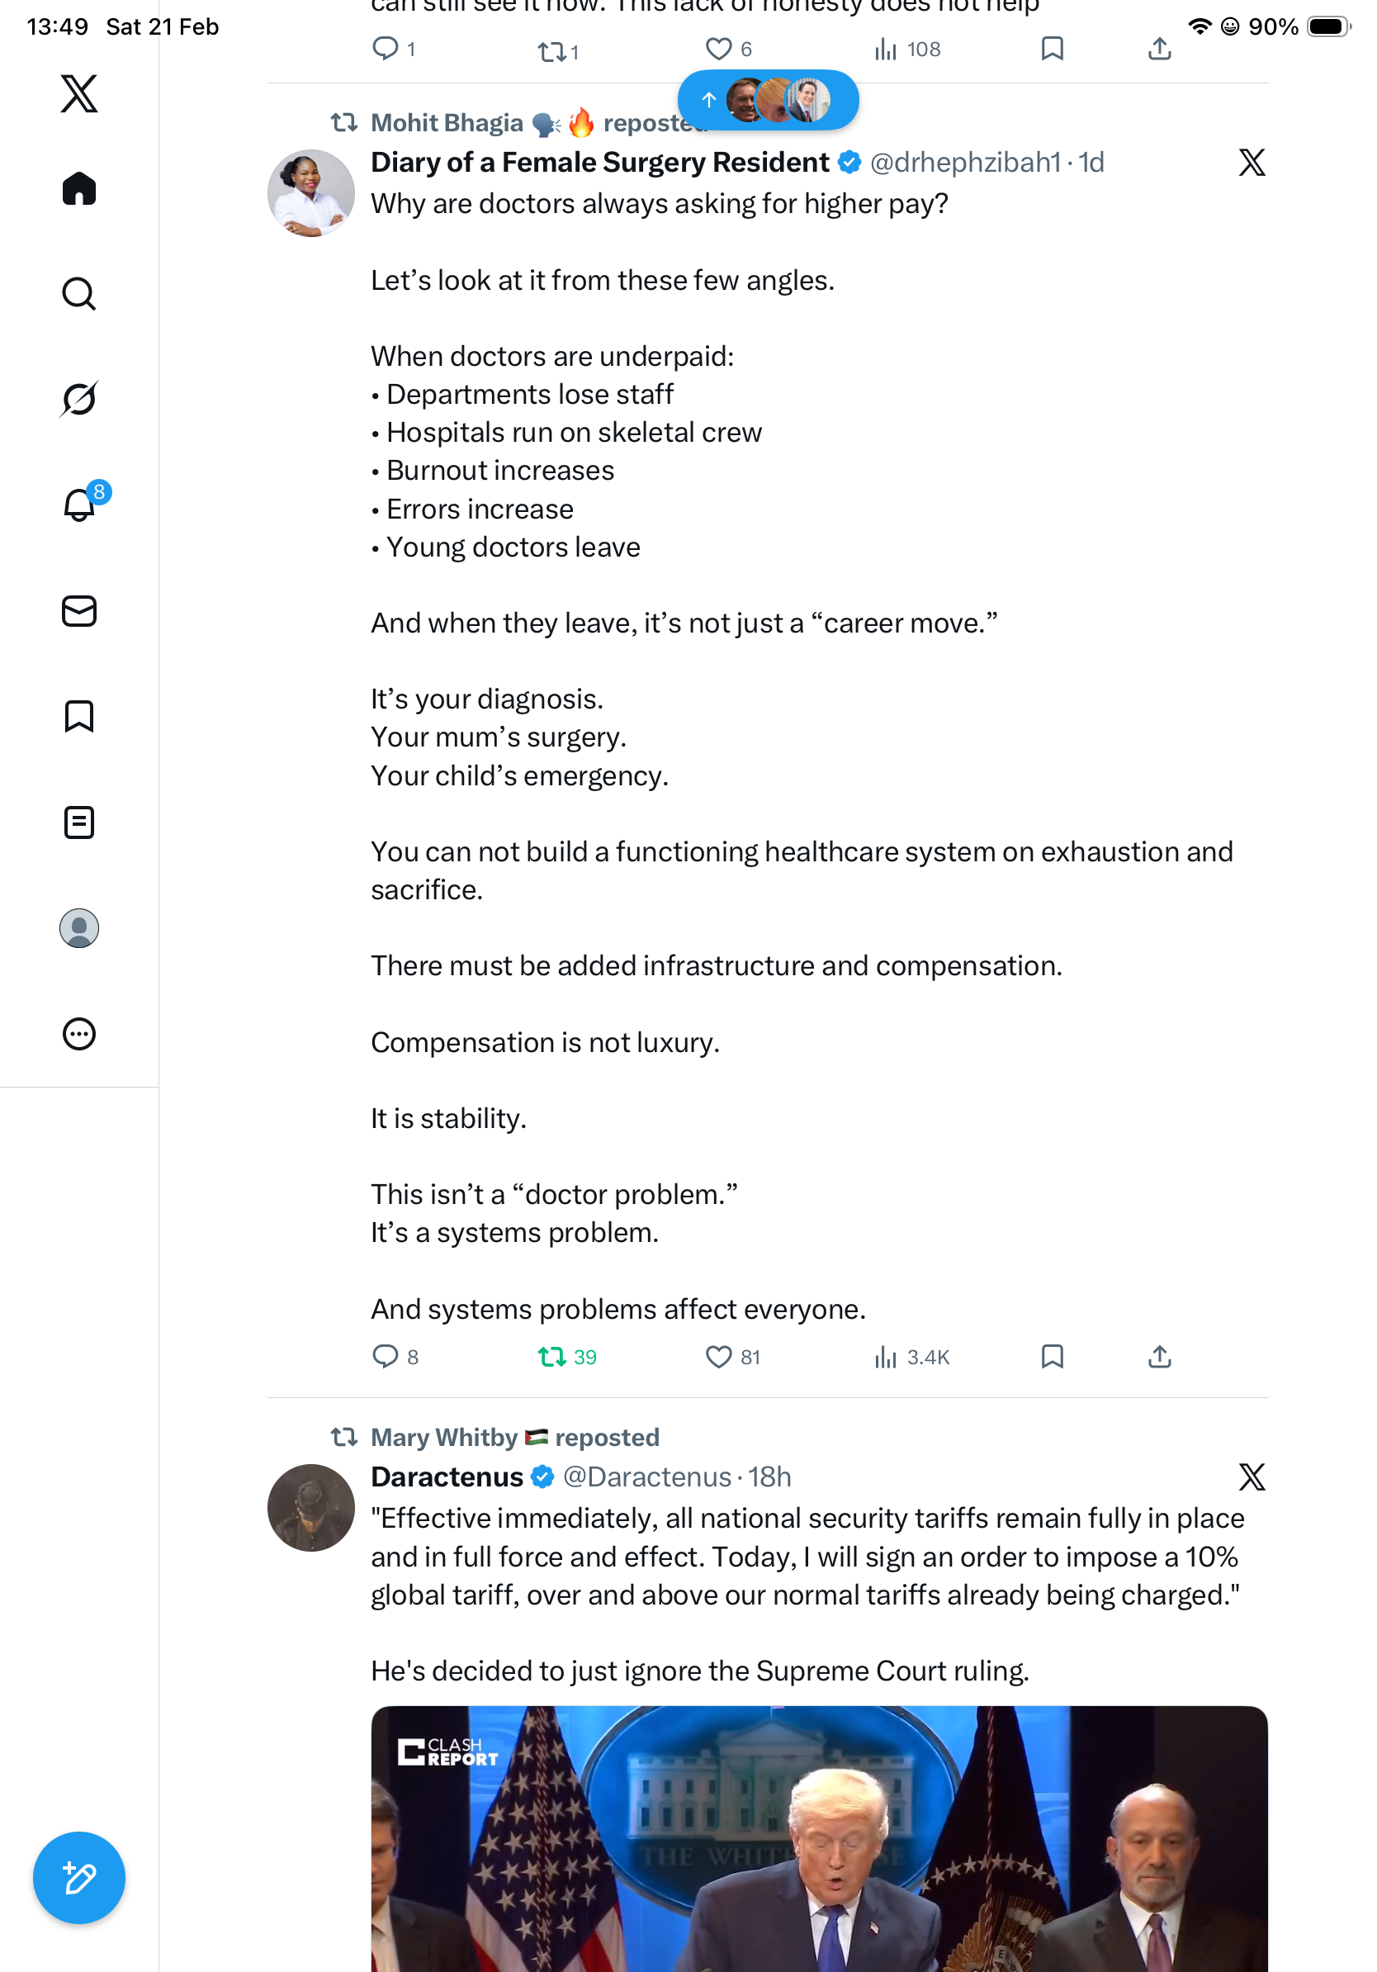Open notifications bell with 8 badge
The image size is (1377, 1972).
tap(80, 505)
